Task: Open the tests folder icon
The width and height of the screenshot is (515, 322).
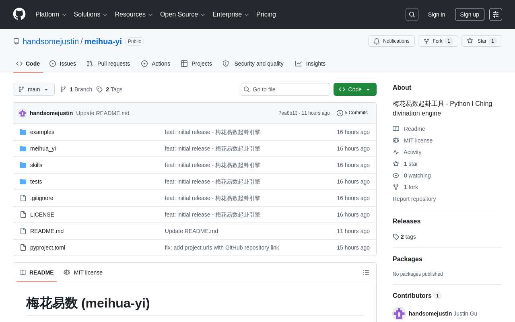Action: click(23, 182)
